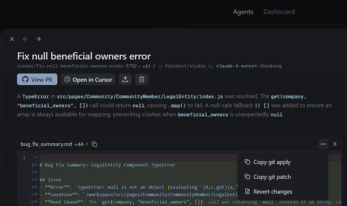Close the bug_fix_summary.md diff view
This screenshot has width=347, height=206.
pyautogui.click(x=335, y=144)
